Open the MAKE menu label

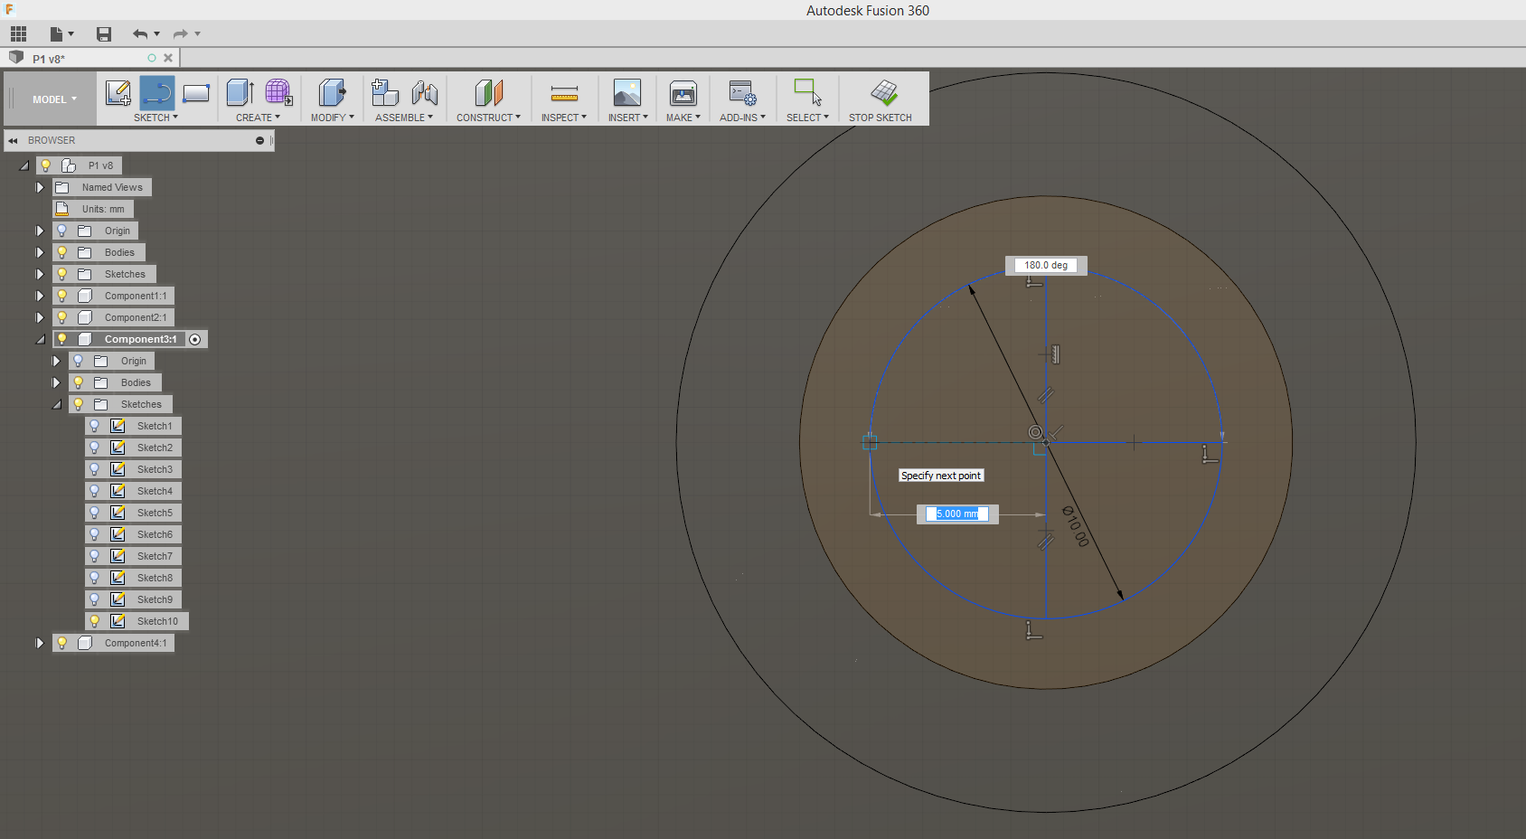click(683, 118)
